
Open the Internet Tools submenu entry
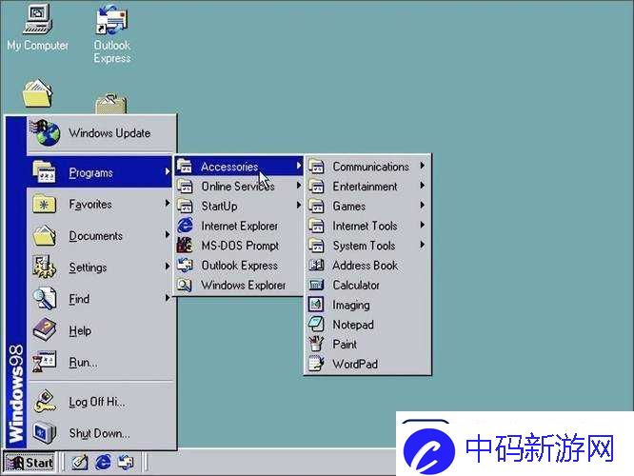(367, 226)
